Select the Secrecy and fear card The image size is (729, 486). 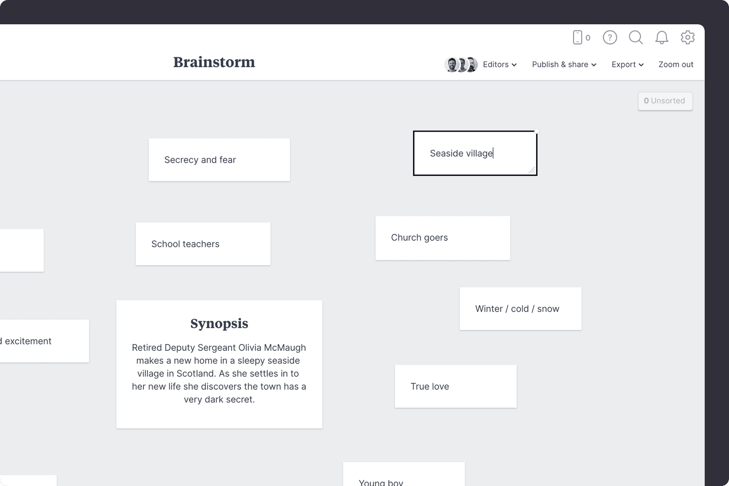tap(219, 159)
